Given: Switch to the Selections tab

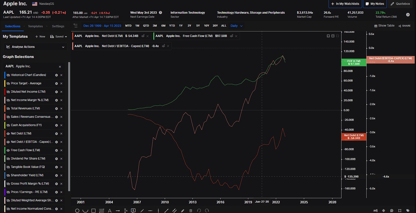Looking at the screenshot, I should pyautogui.click(x=13, y=26).
